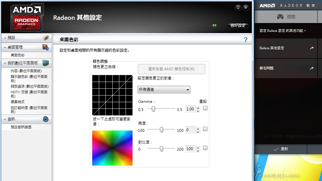Close the Radeon 其他設定 window

click(246, 8)
